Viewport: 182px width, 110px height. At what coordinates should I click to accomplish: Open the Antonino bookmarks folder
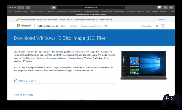(17, 11)
